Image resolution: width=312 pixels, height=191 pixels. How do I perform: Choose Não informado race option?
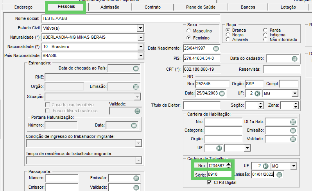pyautogui.click(x=265, y=39)
